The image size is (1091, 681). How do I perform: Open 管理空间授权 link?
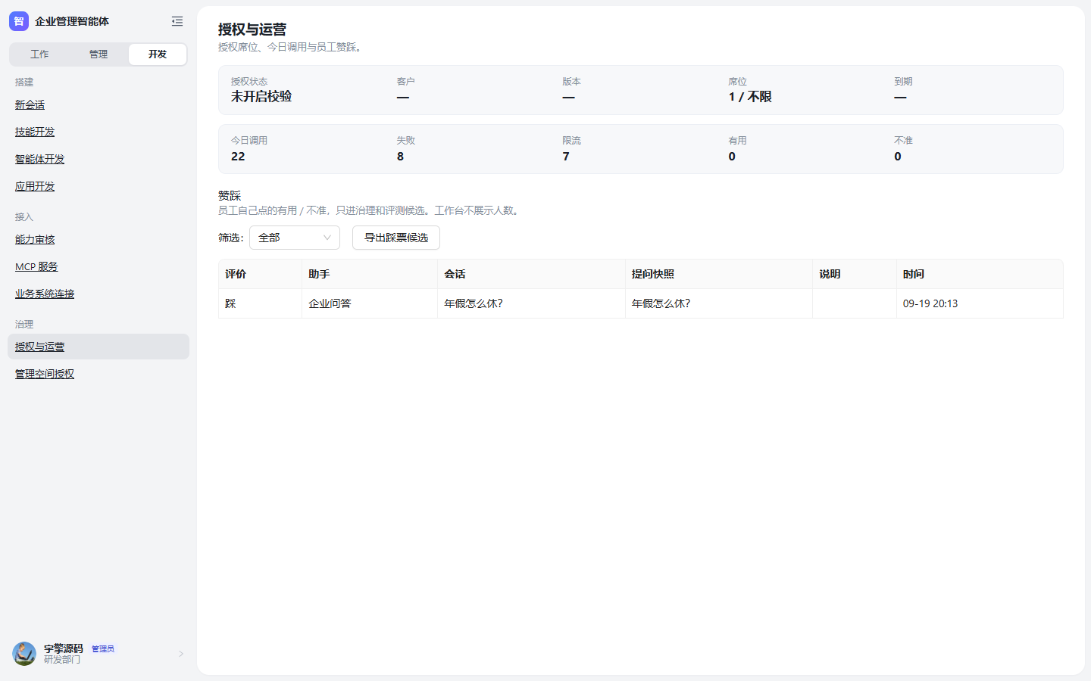[x=45, y=375]
